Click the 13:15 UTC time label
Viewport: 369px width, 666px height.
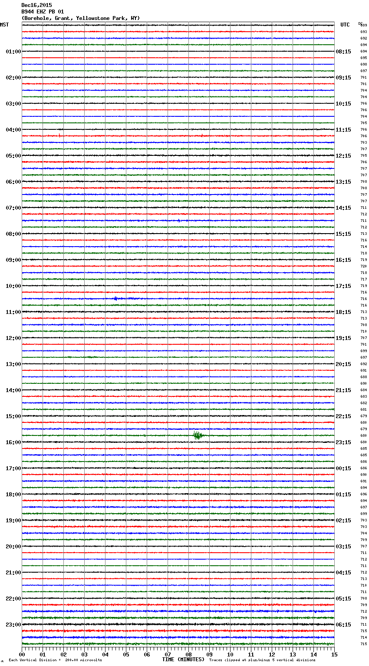click(343, 182)
